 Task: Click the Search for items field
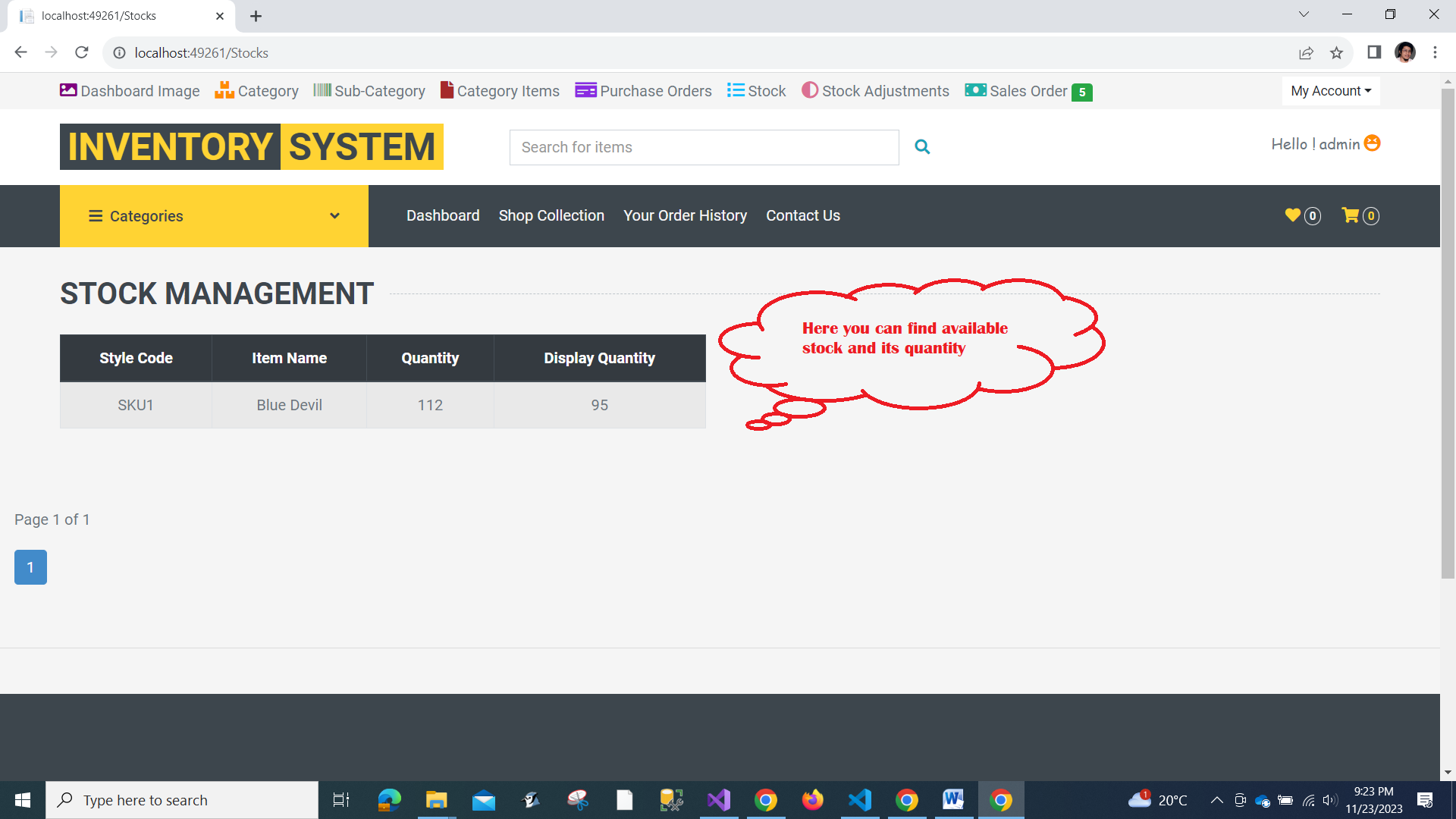tap(704, 147)
